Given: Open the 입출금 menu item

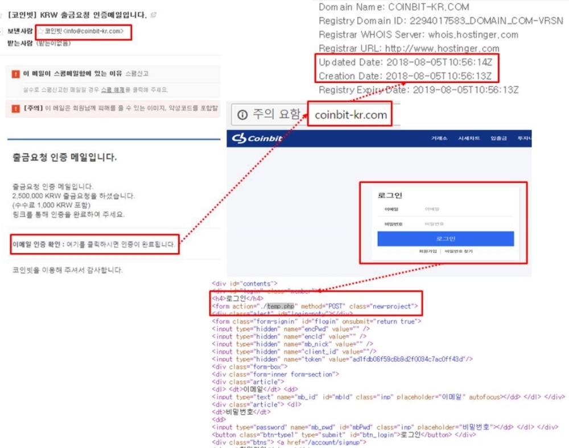Looking at the screenshot, I should coord(498,138).
